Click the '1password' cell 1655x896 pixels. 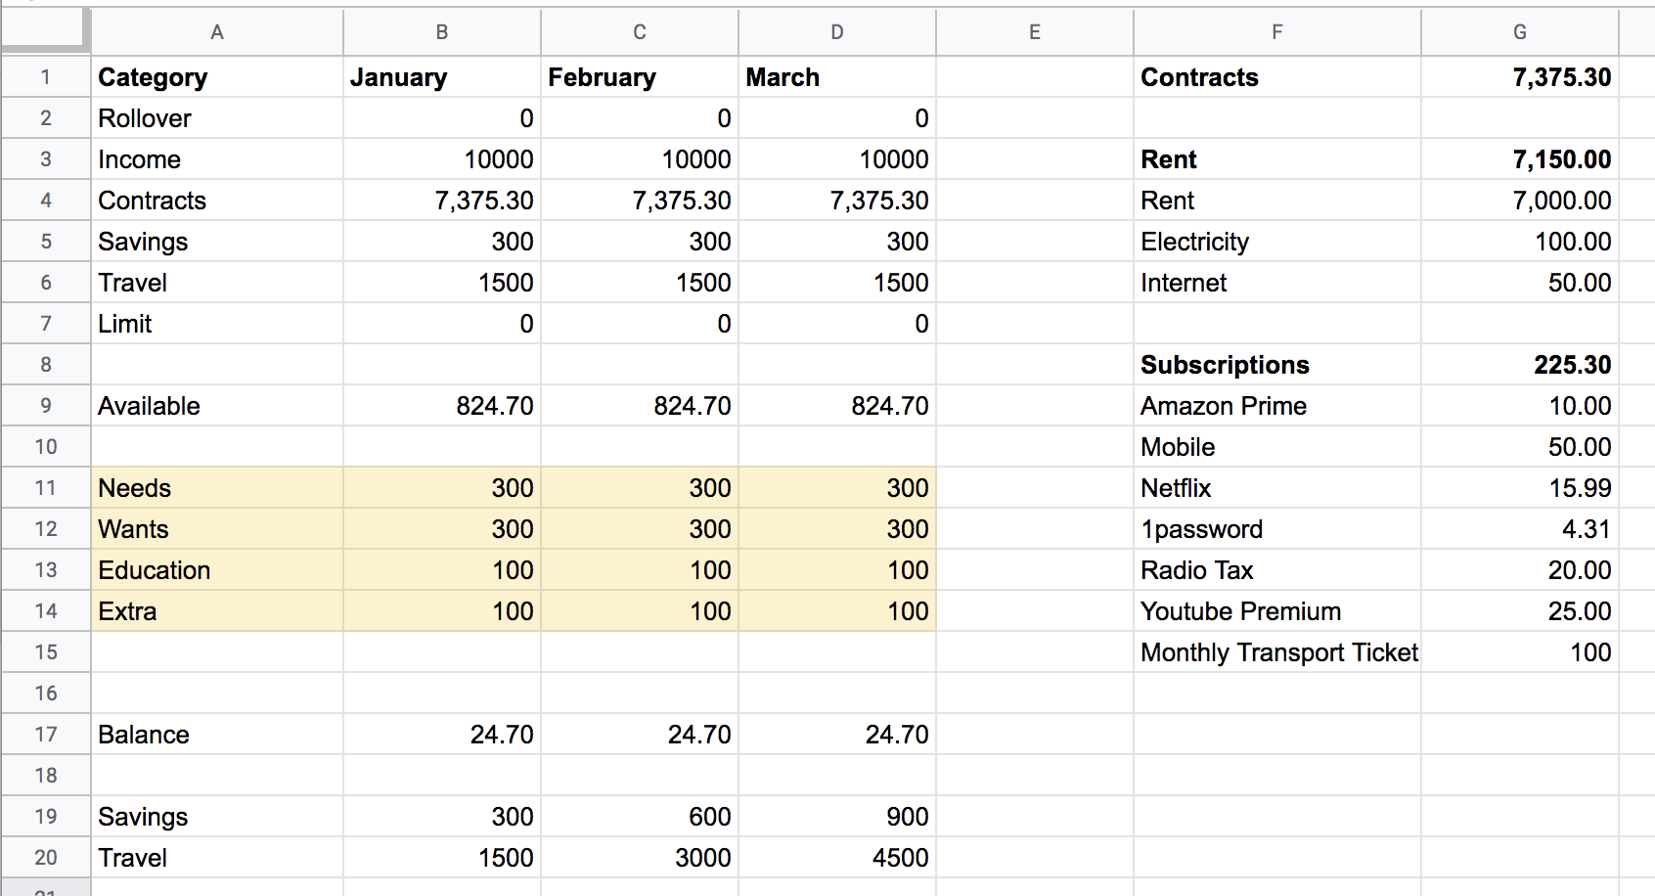tap(1277, 529)
